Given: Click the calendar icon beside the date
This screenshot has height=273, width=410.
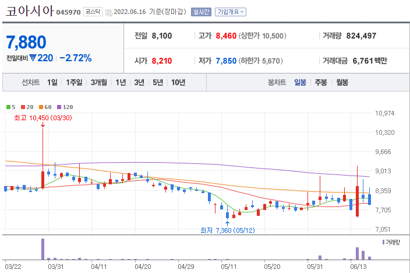Looking at the screenshot, I should pos(109,12).
